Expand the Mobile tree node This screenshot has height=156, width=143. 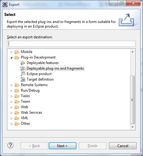pyautogui.click(x=11, y=52)
